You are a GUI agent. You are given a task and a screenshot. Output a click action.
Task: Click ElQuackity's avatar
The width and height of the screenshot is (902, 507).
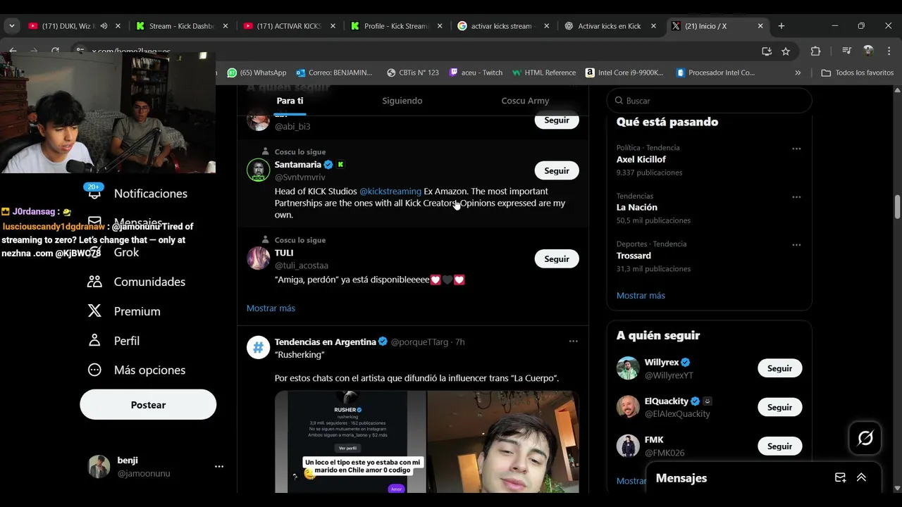(x=628, y=407)
